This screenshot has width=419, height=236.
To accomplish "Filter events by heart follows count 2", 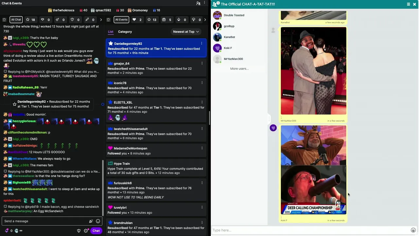I will pyautogui.click(x=137, y=20).
